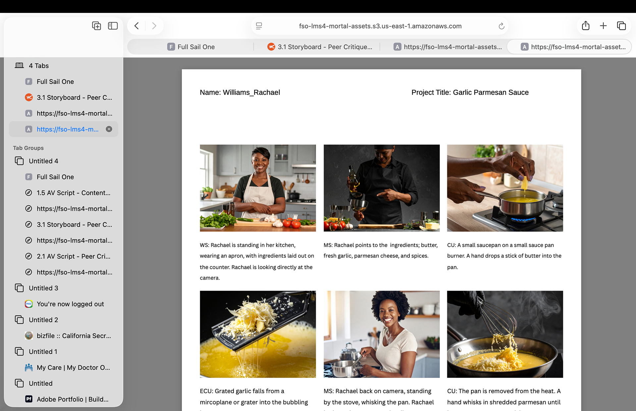Reload the current page
The image size is (636, 411).
click(501, 26)
